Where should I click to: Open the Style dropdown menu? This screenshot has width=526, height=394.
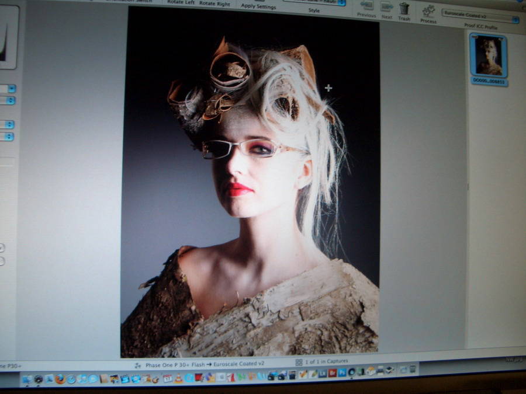[x=314, y=2]
